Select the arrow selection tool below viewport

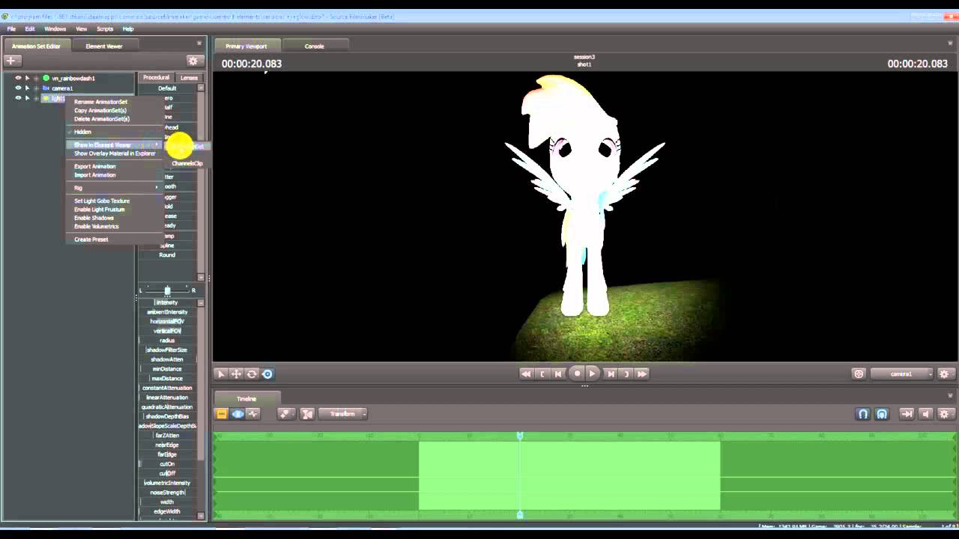(x=220, y=374)
